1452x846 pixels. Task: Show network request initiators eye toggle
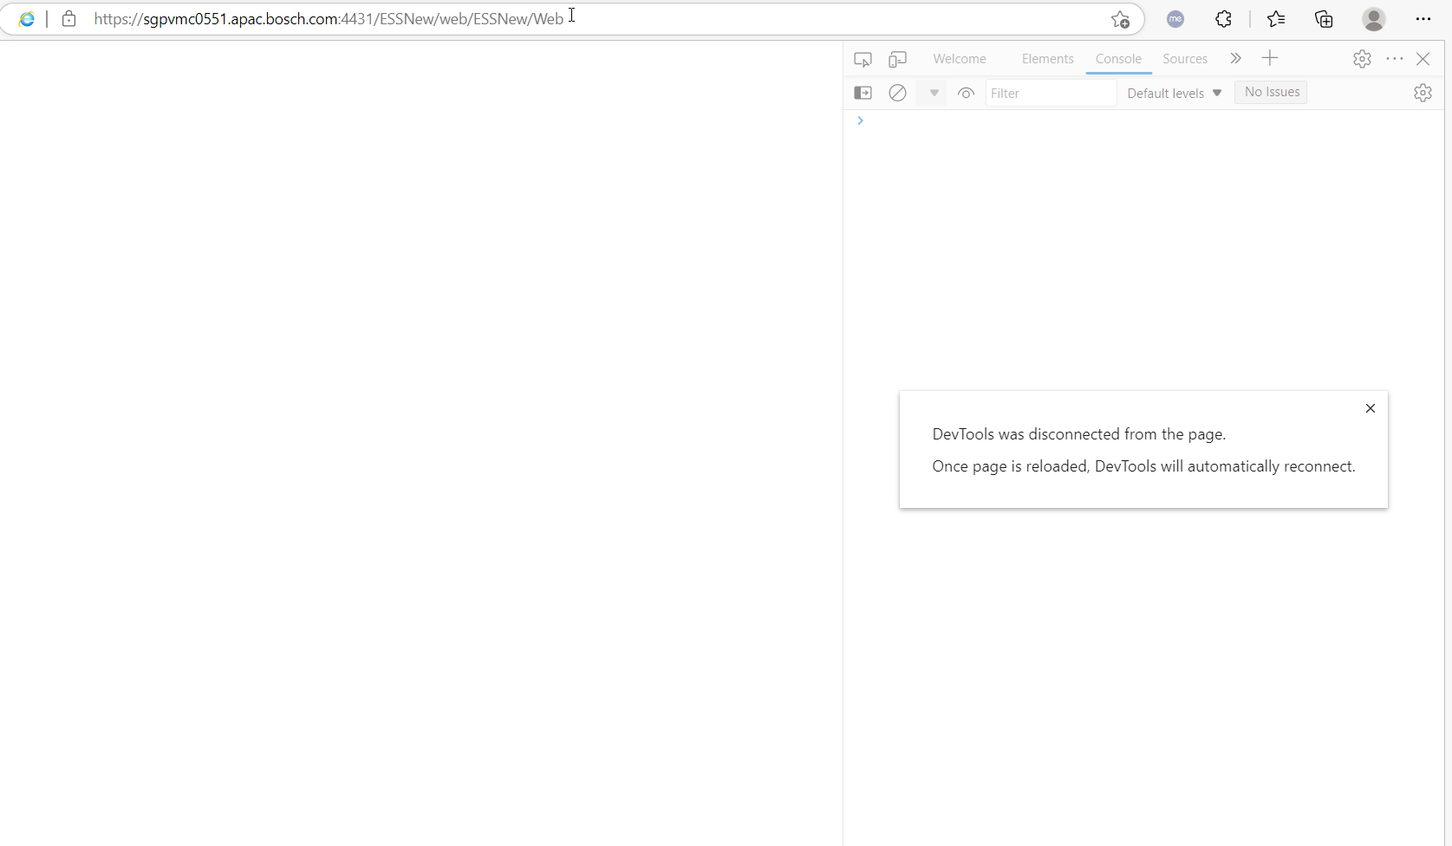click(966, 93)
